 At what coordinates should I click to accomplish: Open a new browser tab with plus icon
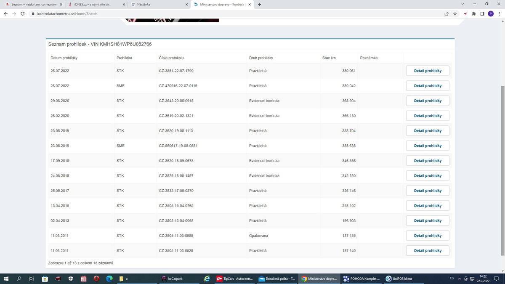pos(259,4)
